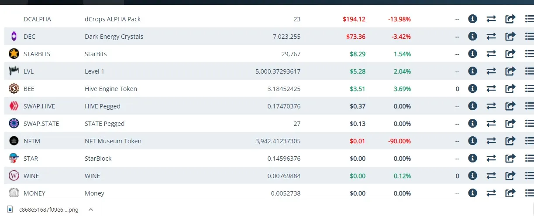The height and width of the screenshot is (216, 534).
Task: Open the list icon in STAR row
Action: coord(529,159)
